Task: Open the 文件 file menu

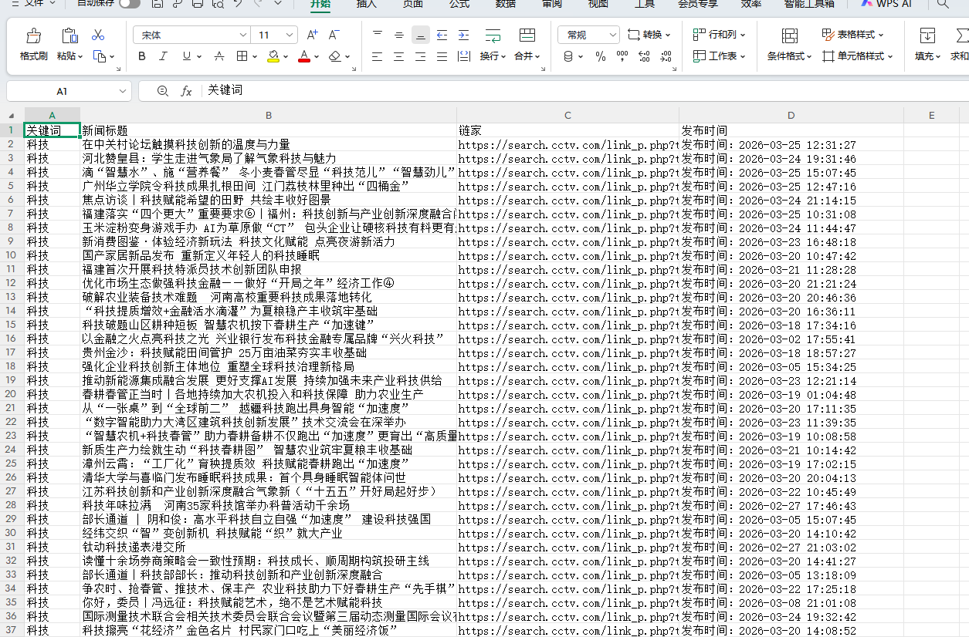Action: point(33,4)
